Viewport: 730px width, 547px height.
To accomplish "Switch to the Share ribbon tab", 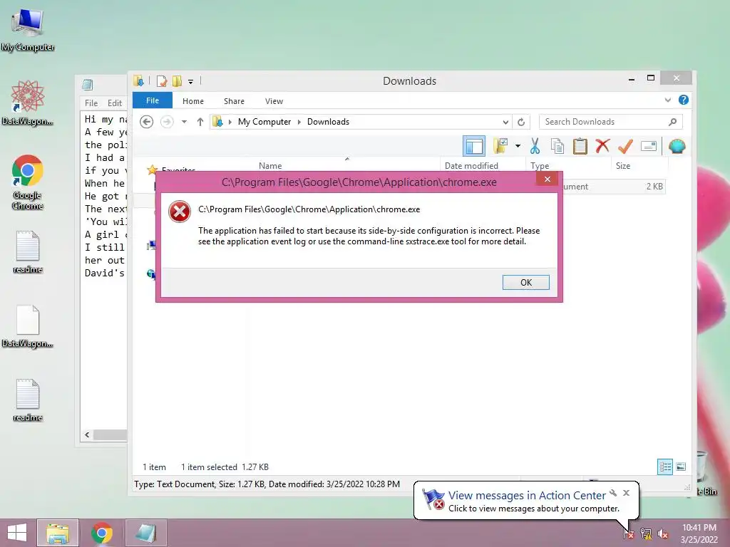I will point(234,101).
